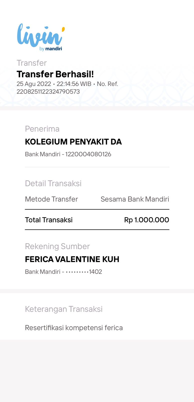Viewport: 194px width, 402px height.
Task: Click the masked source account ending in 1402
Action: (84, 272)
